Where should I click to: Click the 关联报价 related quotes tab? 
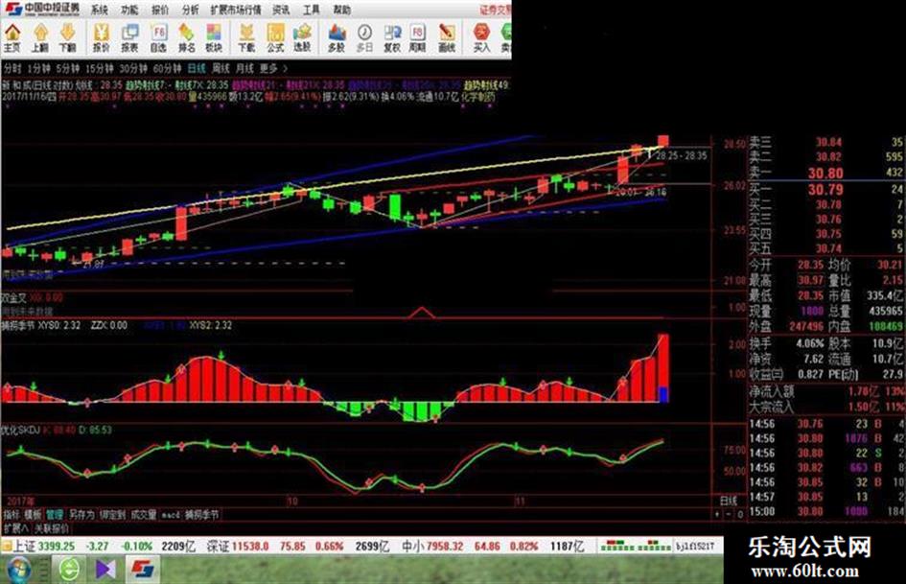pos(52,528)
